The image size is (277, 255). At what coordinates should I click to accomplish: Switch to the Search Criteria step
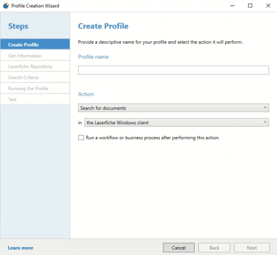click(35, 78)
